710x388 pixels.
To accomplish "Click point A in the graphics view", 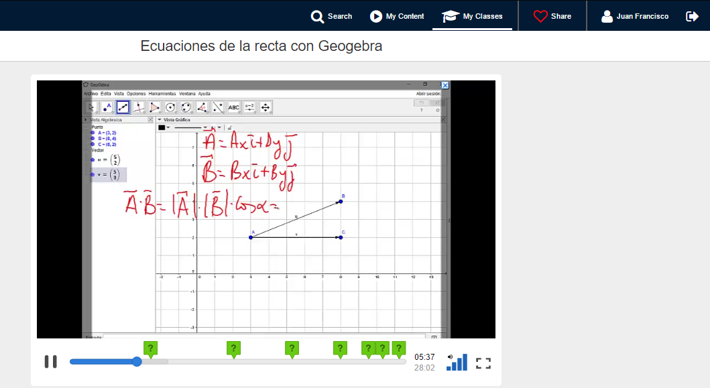I will click(251, 237).
